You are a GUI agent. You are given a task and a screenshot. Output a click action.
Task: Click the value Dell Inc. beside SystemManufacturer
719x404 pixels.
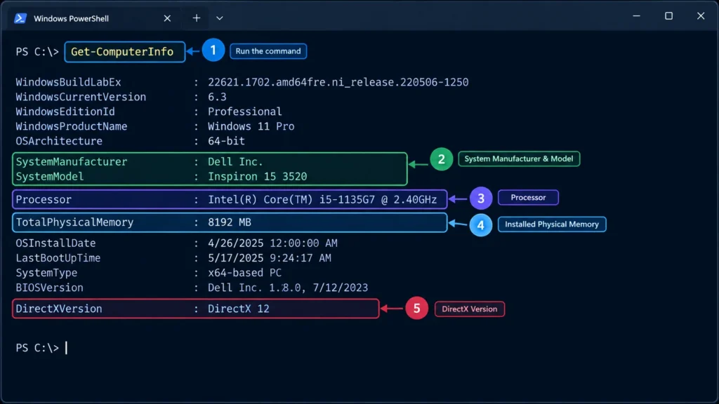click(235, 162)
